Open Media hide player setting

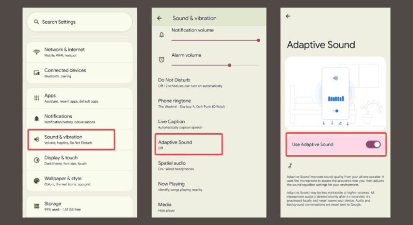[209, 207]
